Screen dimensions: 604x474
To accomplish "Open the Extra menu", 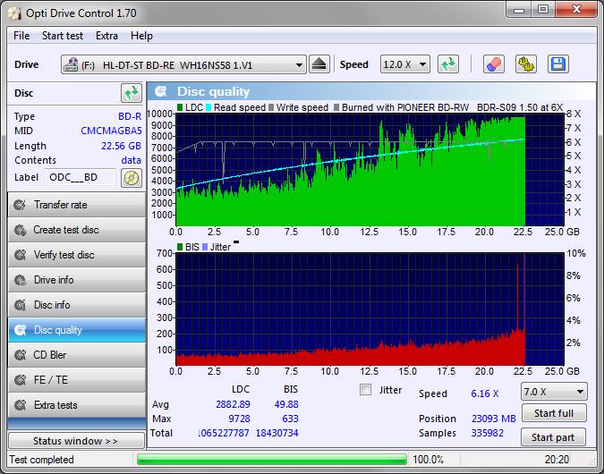I will [106, 36].
